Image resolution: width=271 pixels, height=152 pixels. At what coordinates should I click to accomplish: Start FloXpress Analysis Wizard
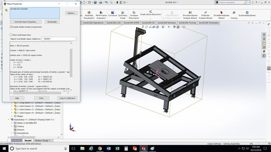coord(205,15)
